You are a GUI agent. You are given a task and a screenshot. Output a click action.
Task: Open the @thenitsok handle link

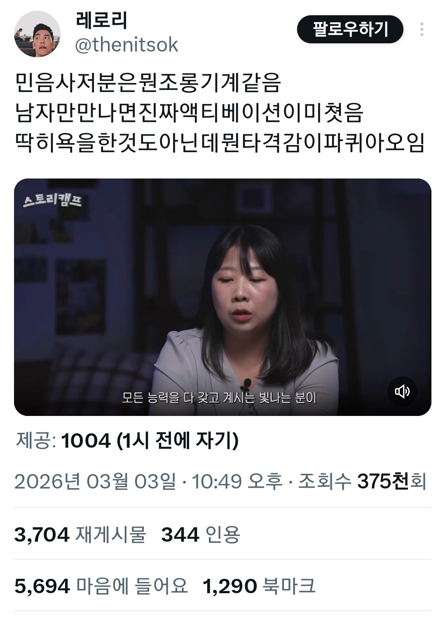tap(126, 45)
